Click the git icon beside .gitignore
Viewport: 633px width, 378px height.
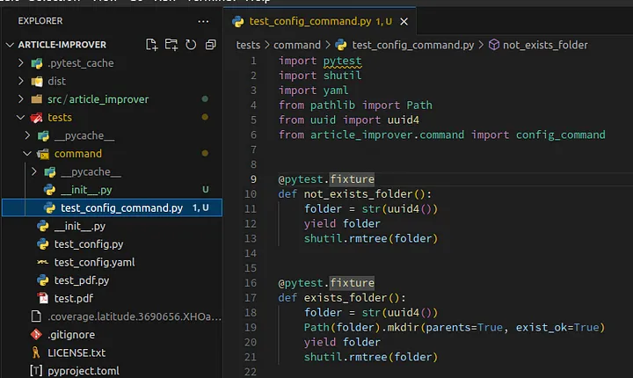coord(36,334)
